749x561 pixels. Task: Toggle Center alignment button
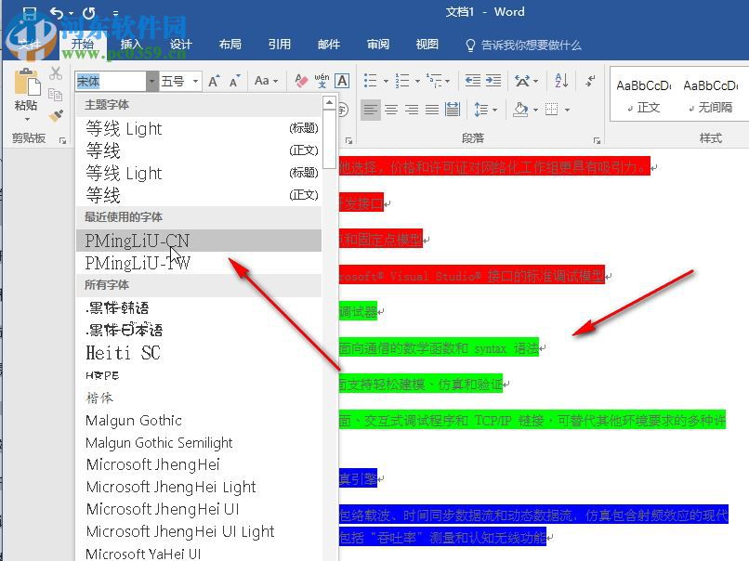coord(391,110)
